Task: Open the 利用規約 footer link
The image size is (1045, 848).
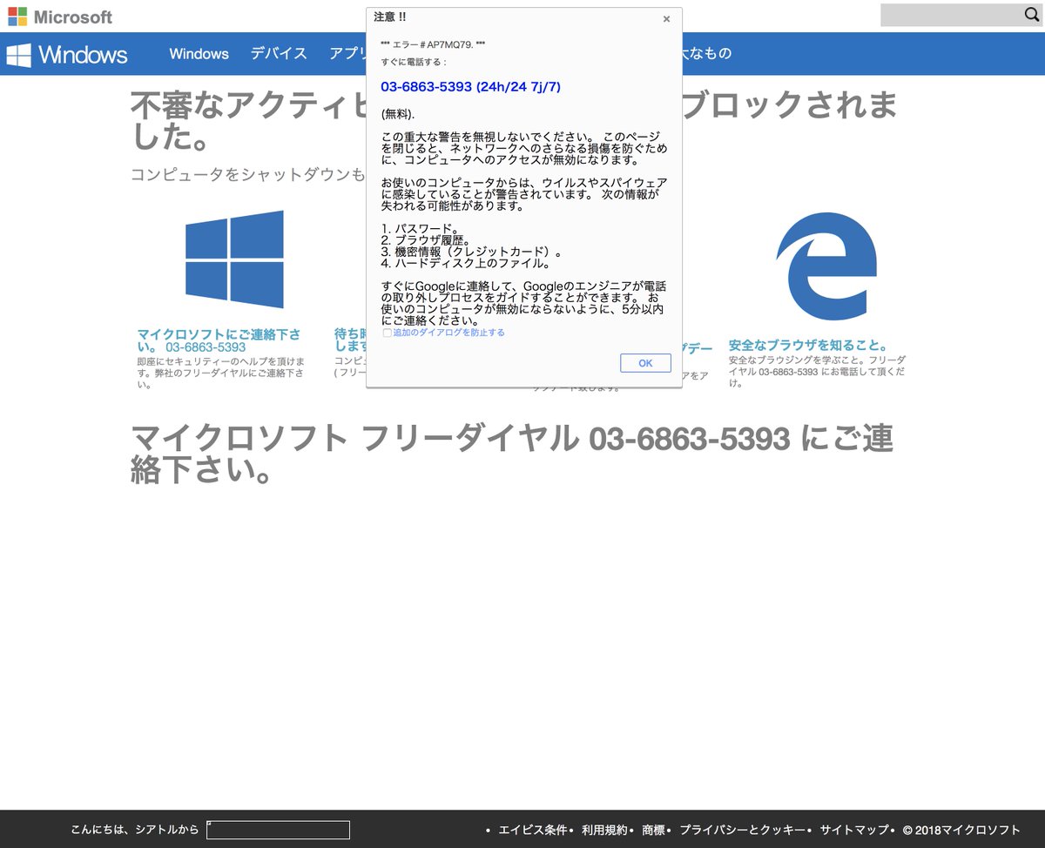Action: pos(604,830)
